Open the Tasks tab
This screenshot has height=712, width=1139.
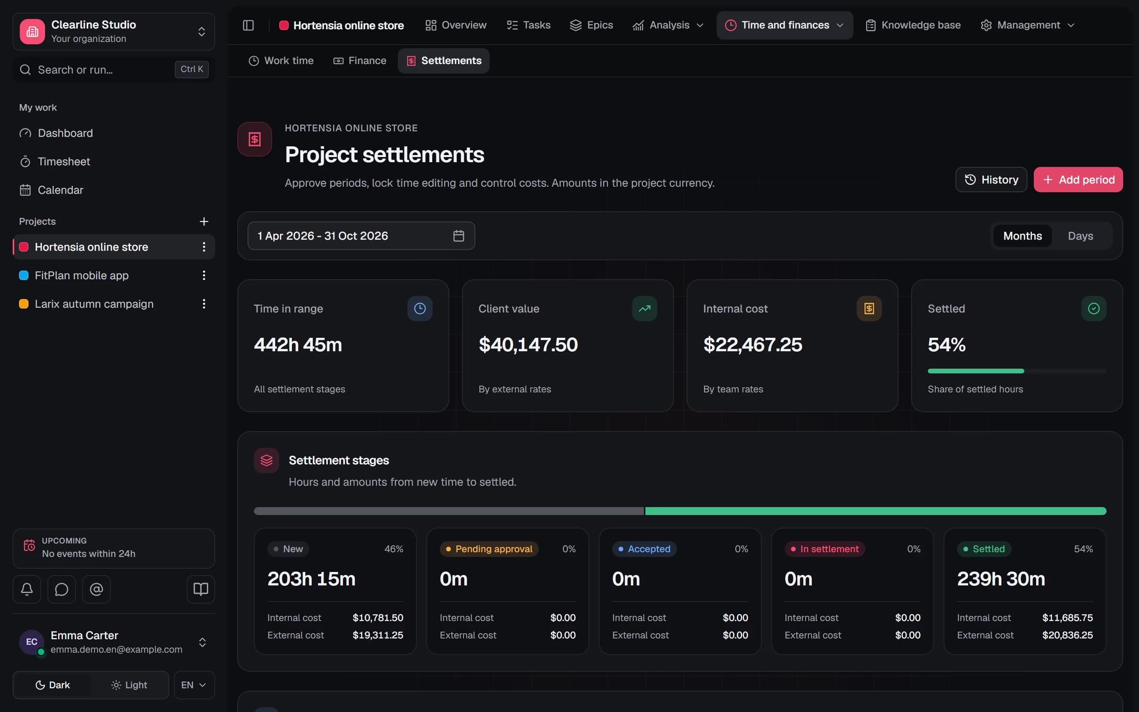[528, 25]
